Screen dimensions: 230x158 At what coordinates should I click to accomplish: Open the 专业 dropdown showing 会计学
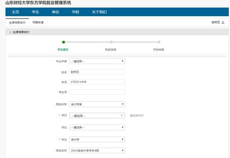pos(97,139)
